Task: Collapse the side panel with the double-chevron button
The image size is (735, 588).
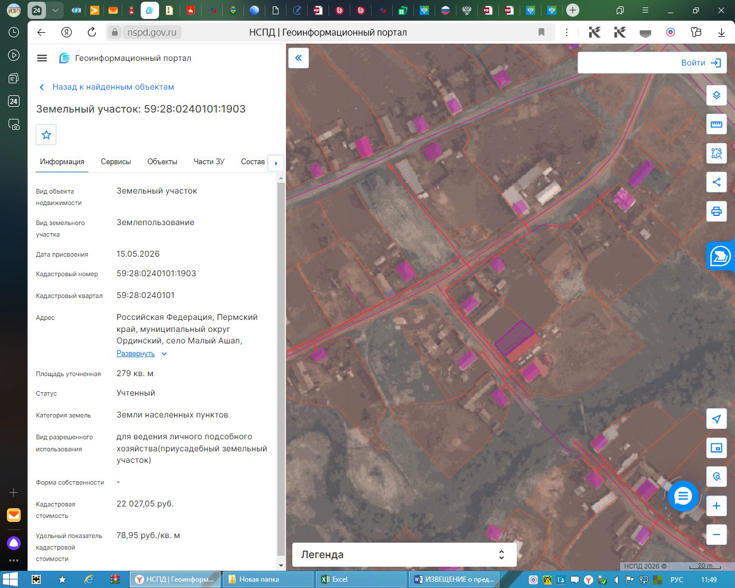Action: [x=299, y=58]
